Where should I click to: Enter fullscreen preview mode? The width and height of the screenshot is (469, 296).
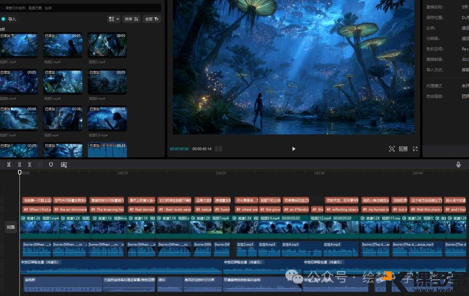(x=415, y=149)
